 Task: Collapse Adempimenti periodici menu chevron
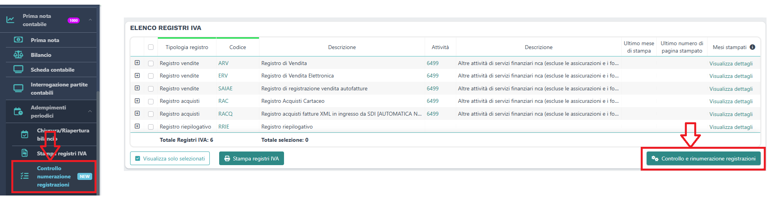pos(90,111)
